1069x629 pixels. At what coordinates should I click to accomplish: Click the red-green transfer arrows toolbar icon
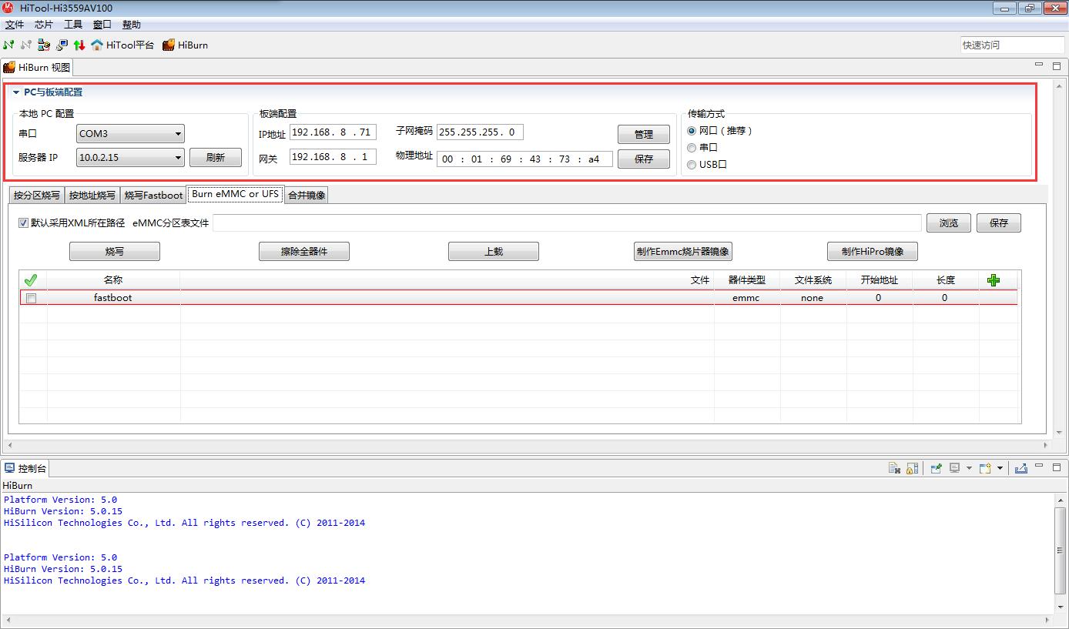pos(79,45)
